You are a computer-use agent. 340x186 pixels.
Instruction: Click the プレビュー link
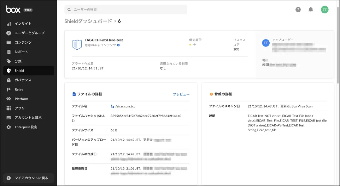[x=181, y=94]
